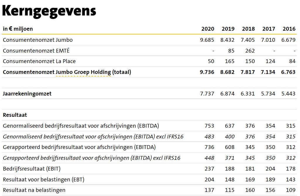Click Jaarrekeningomzet 2016 value 5.443

(288, 94)
